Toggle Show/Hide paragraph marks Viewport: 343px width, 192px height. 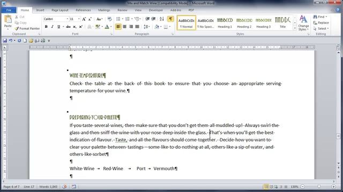tap(170, 19)
